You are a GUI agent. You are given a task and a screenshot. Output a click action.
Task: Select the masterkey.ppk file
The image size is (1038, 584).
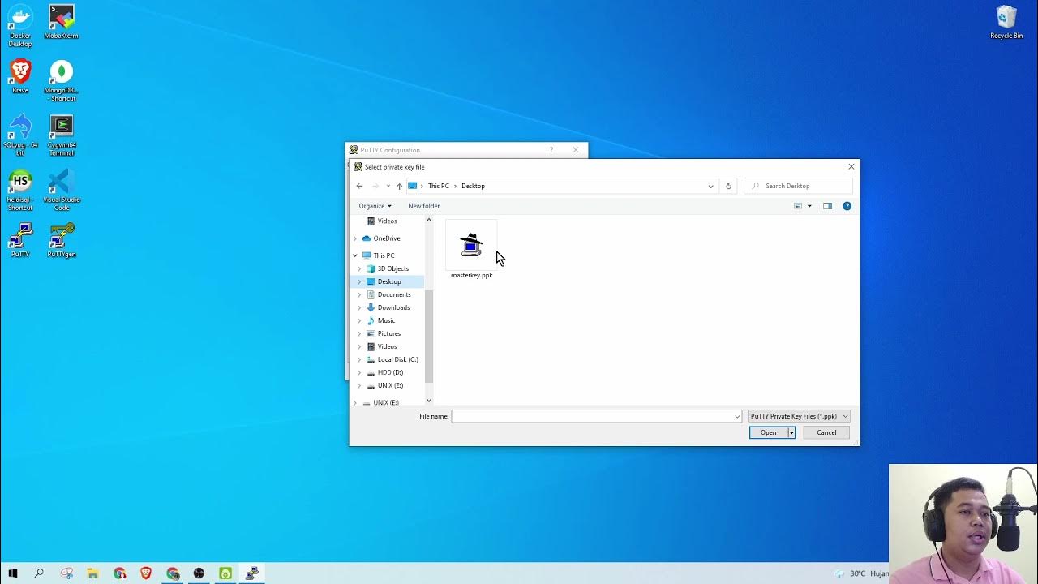(471, 251)
